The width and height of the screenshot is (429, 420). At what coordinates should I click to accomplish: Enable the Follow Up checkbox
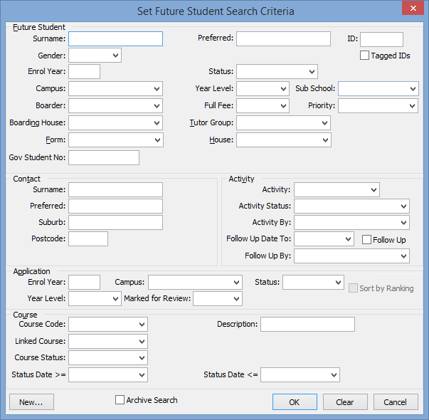coord(366,240)
